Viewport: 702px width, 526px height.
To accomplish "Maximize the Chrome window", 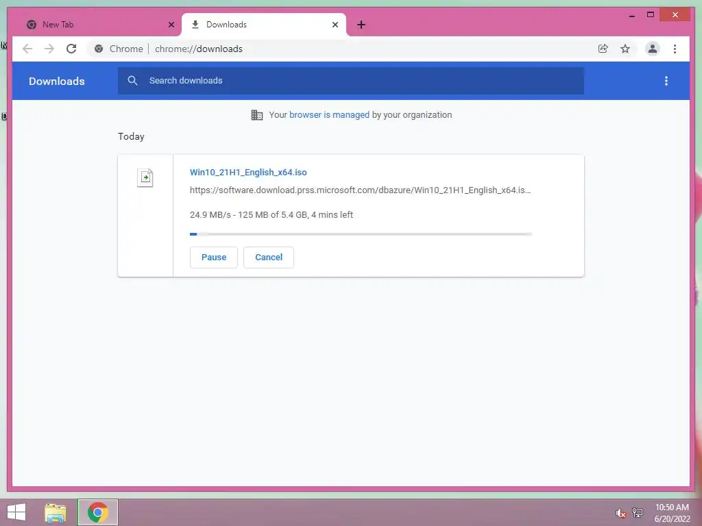I will [x=651, y=15].
